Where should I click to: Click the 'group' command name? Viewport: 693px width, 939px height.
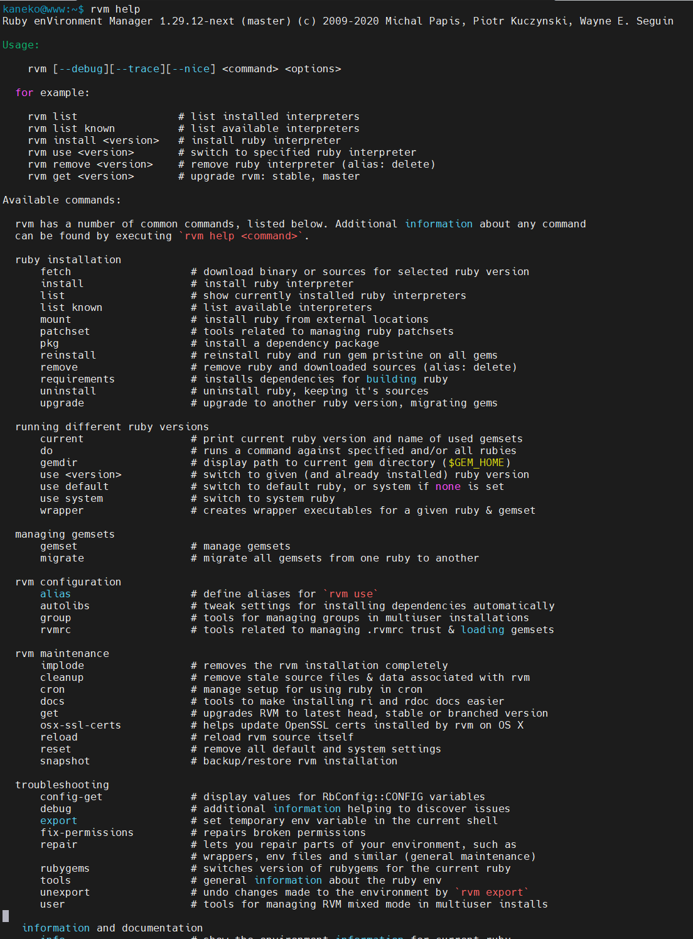[x=56, y=618]
